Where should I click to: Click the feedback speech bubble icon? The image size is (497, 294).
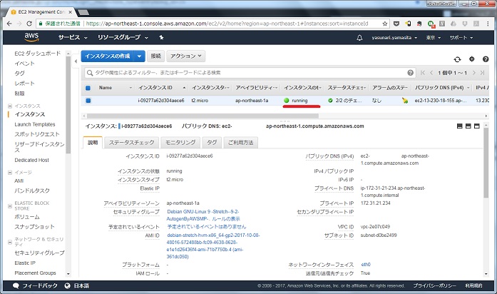(x=16, y=285)
